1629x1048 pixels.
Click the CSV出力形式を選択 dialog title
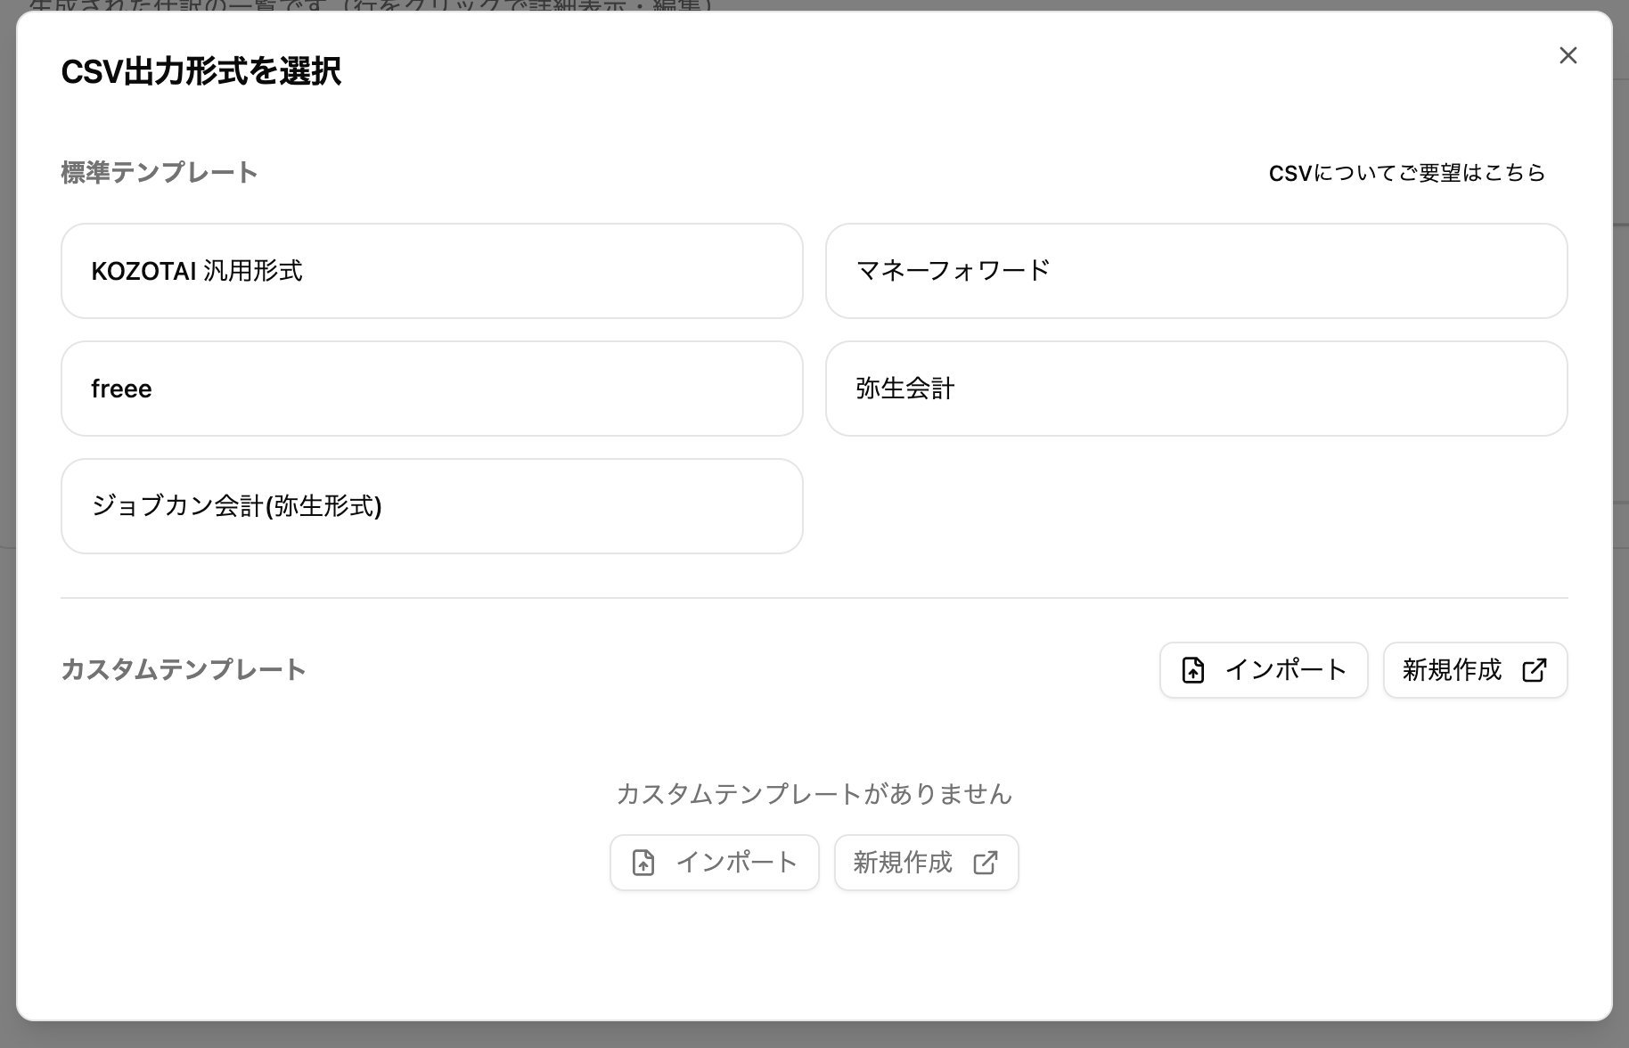tap(201, 71)
